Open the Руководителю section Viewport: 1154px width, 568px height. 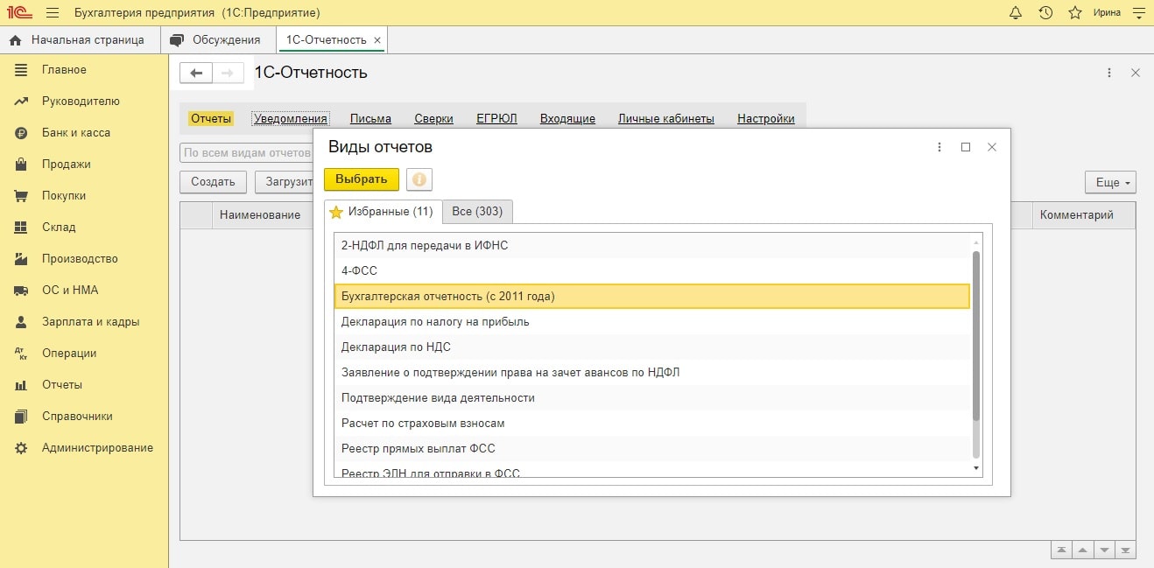coord(81,101)
